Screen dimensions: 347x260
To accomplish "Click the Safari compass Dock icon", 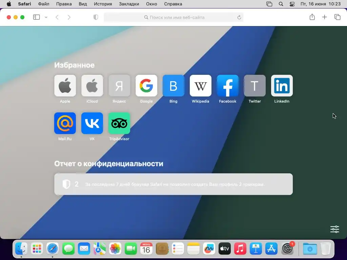I will click(x=53, y=249).
